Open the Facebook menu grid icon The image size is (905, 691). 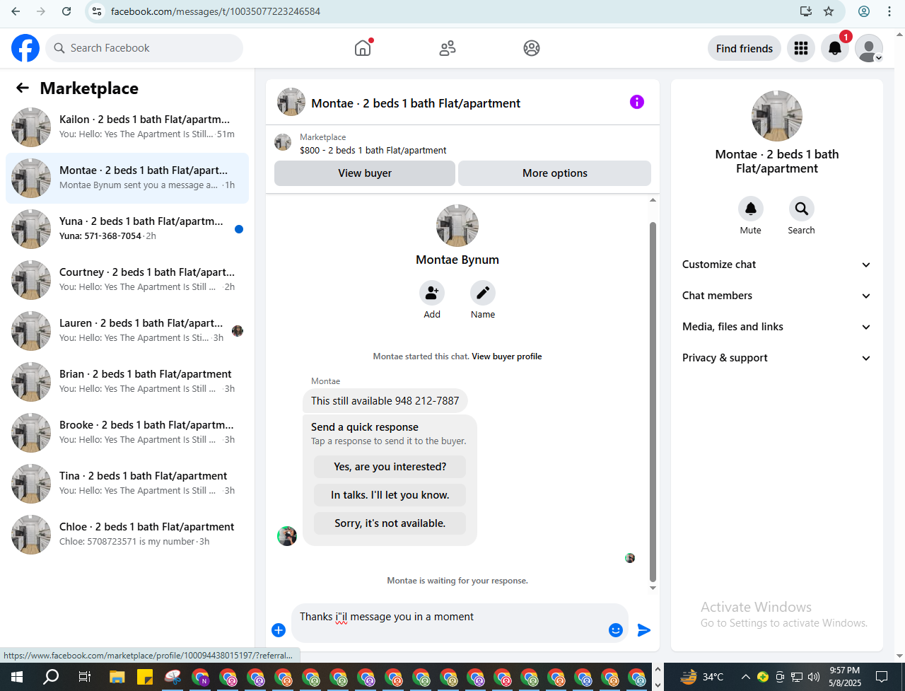click(801, 48)
